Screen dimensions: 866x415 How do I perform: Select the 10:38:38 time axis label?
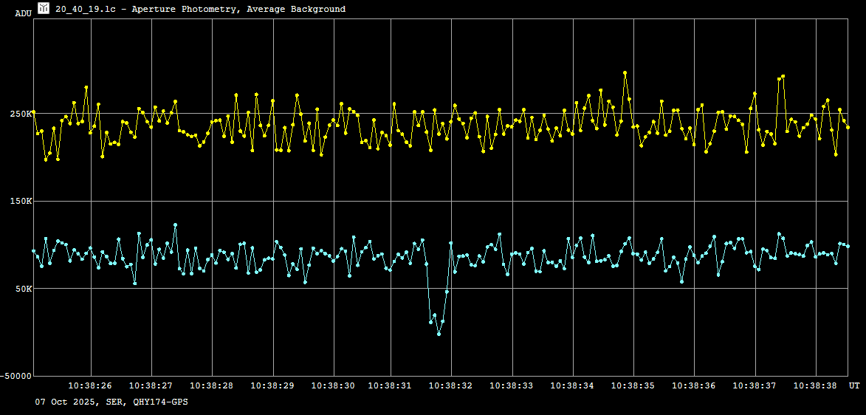815,385
